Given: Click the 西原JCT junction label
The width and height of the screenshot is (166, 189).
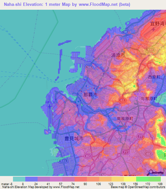Looking at the screenshot, I should point(137,77).
